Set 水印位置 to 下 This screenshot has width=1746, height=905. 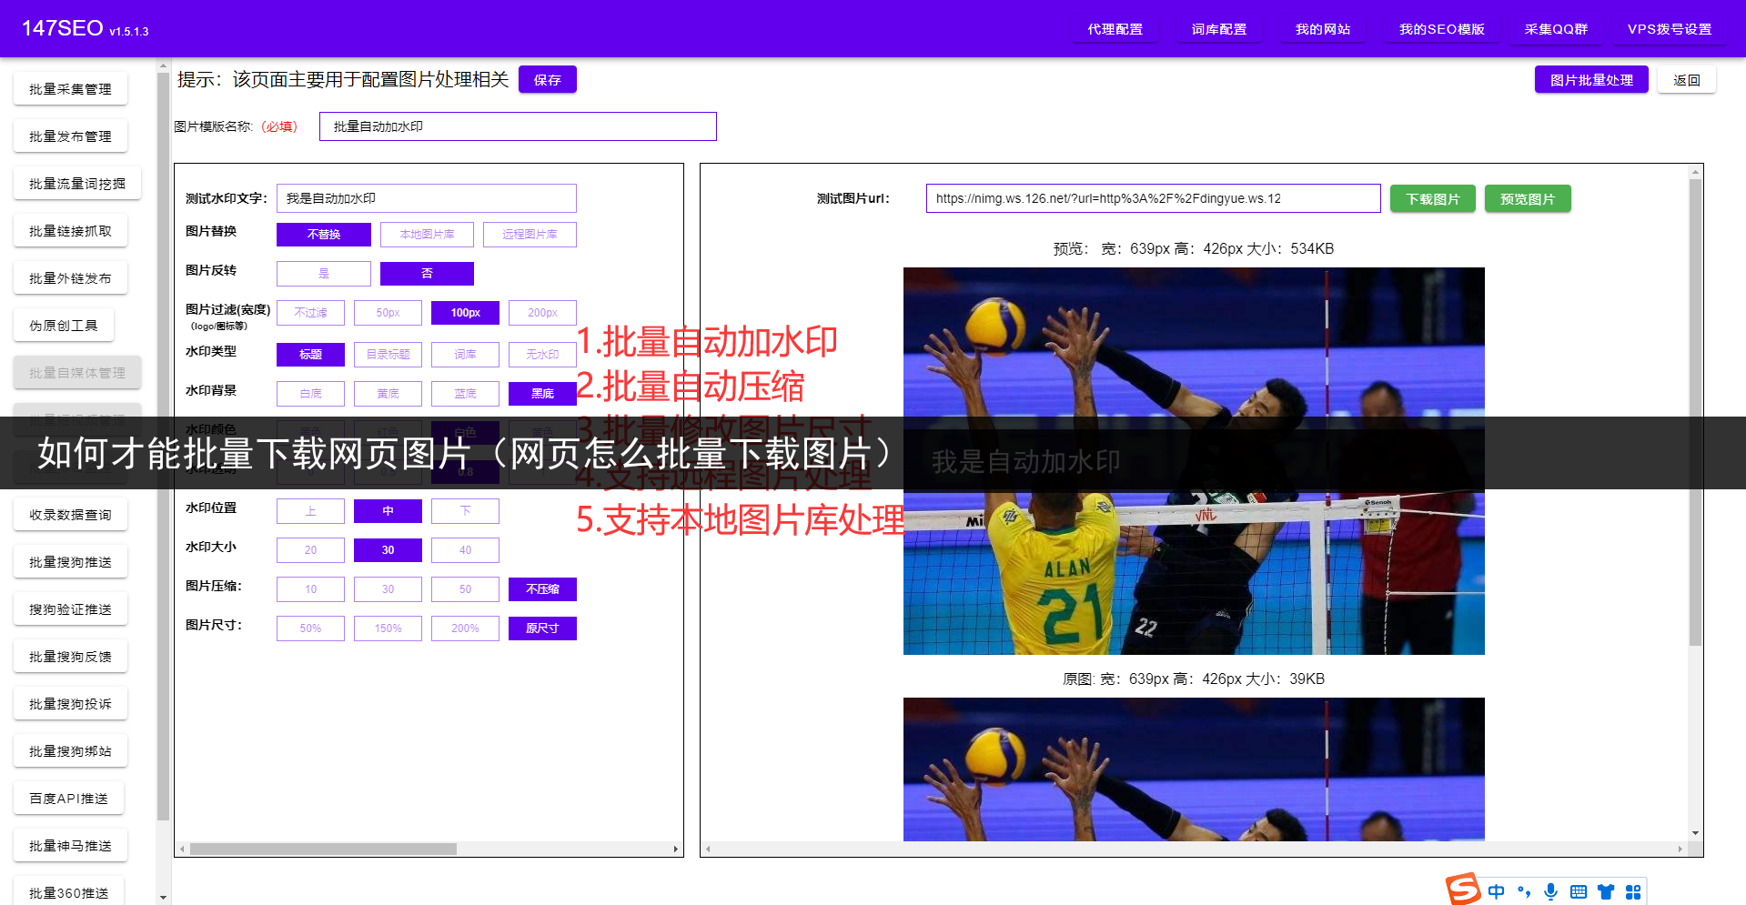coord(465,511)
